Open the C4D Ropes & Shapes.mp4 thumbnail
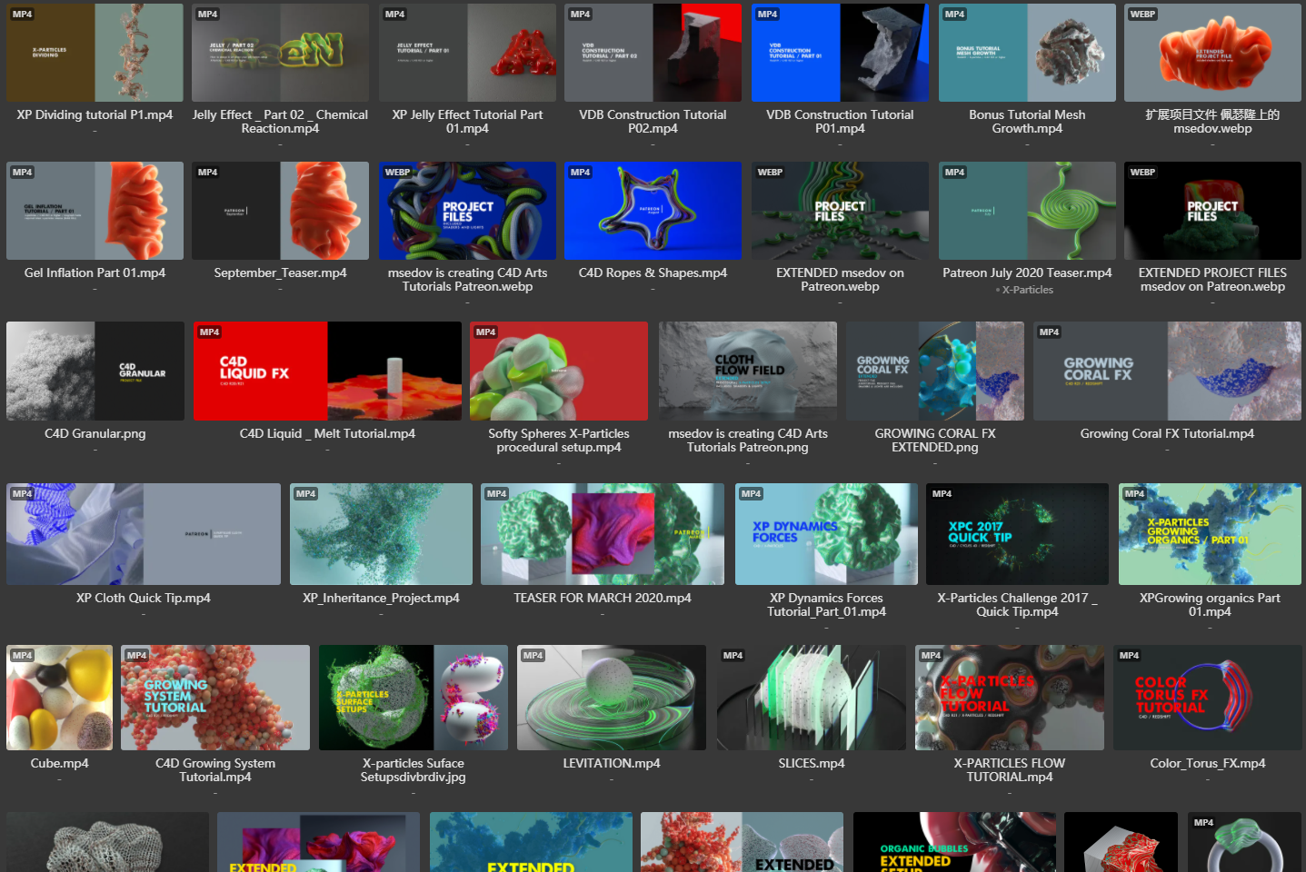This screenshot has width=1306, height=872. coord(653,211)
